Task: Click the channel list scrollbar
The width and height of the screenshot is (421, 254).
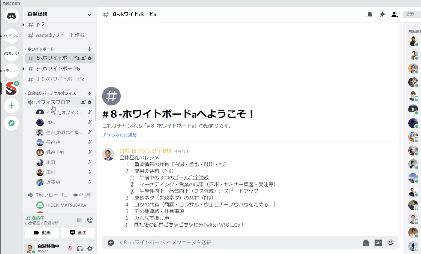Action: tap(96, 108)
